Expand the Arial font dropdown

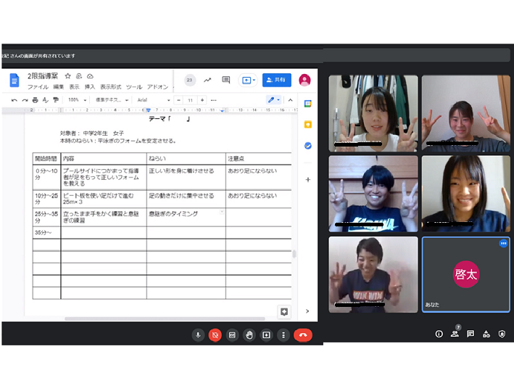point(151,99)
